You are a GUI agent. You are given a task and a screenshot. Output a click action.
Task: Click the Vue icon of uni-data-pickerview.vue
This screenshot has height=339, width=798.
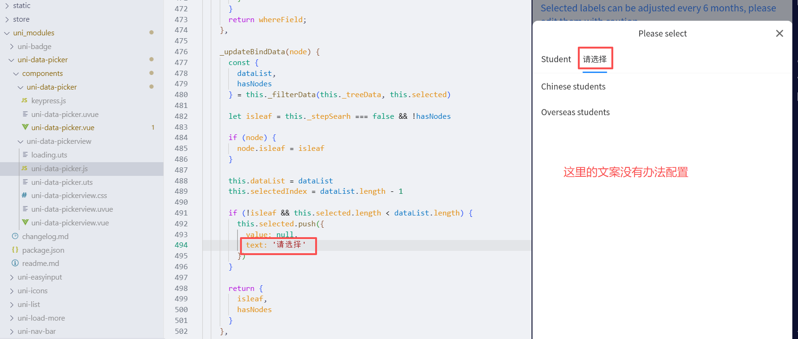point(25,223)
